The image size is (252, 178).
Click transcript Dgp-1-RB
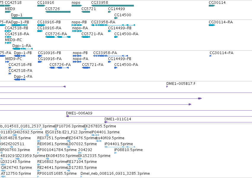[19, 25]
